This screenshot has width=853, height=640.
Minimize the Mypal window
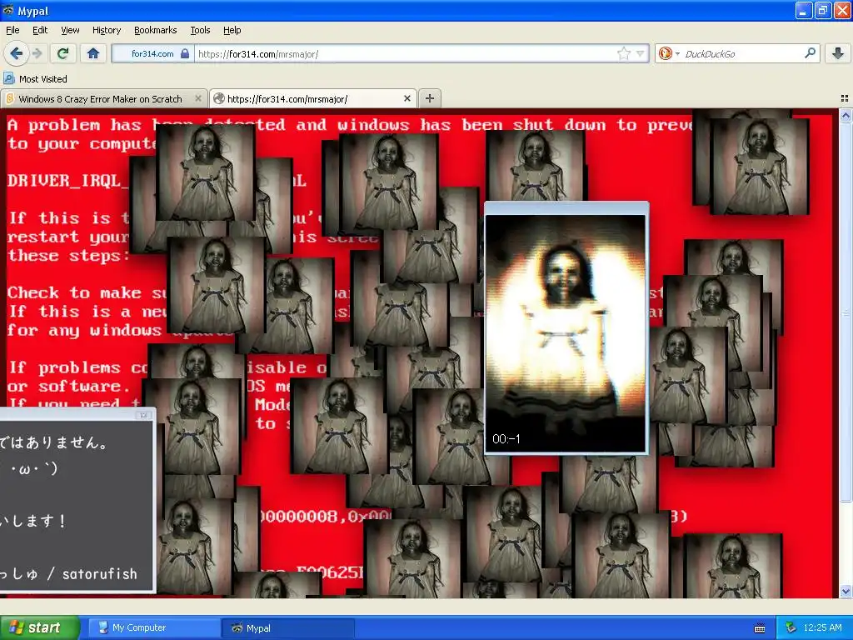804,10
